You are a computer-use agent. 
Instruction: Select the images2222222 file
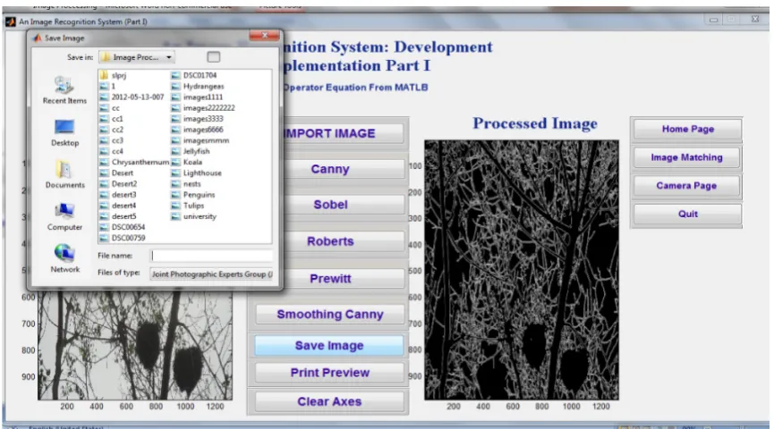[203, 108]
